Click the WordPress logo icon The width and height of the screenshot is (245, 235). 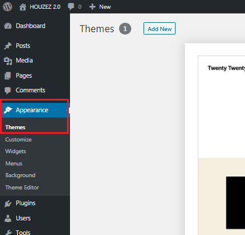coord(8,6)
